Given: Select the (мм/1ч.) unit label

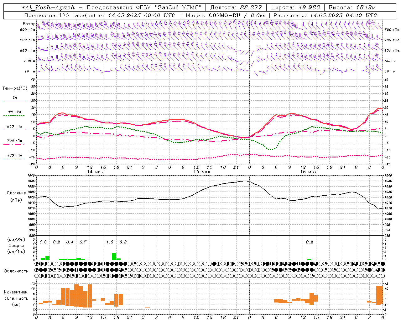Looking at the screenshot, I should tap(16, 252).
